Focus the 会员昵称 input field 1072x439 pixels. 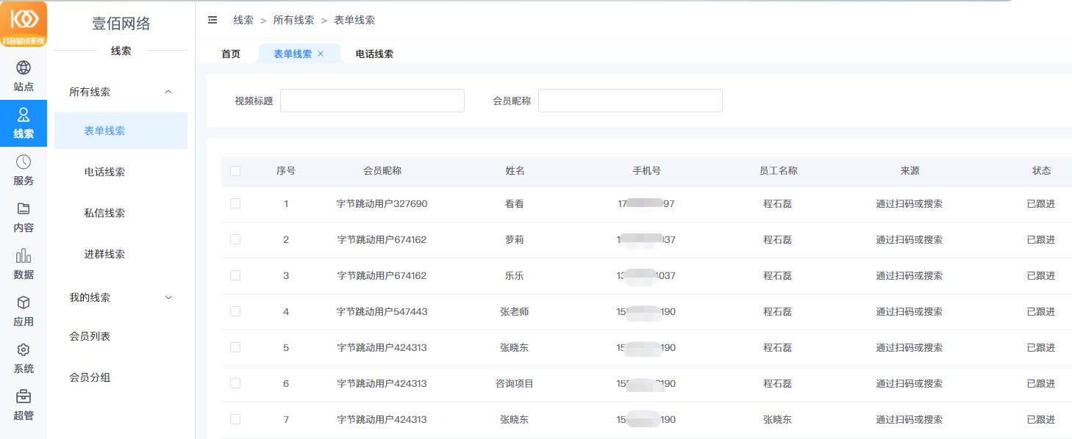point(630,101)
